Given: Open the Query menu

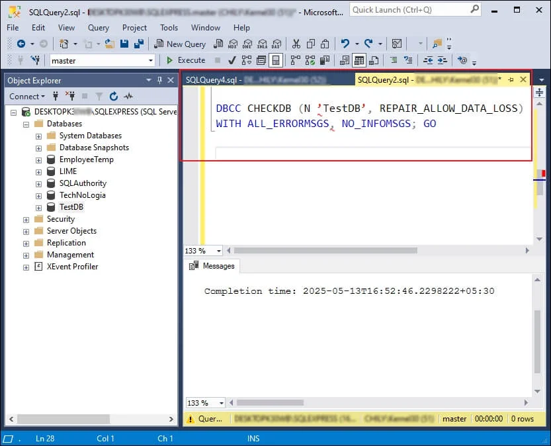Looking at the screenshot, I should point(99,27).
